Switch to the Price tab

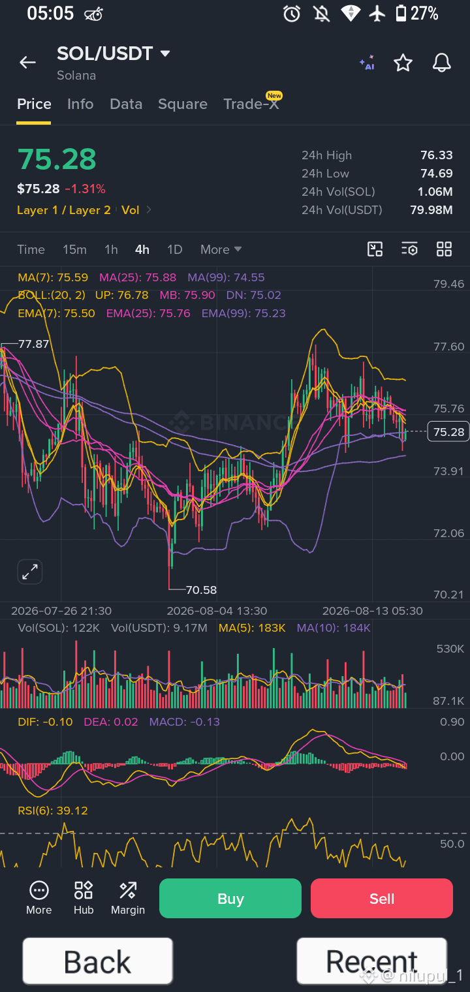tap(34, 104)
